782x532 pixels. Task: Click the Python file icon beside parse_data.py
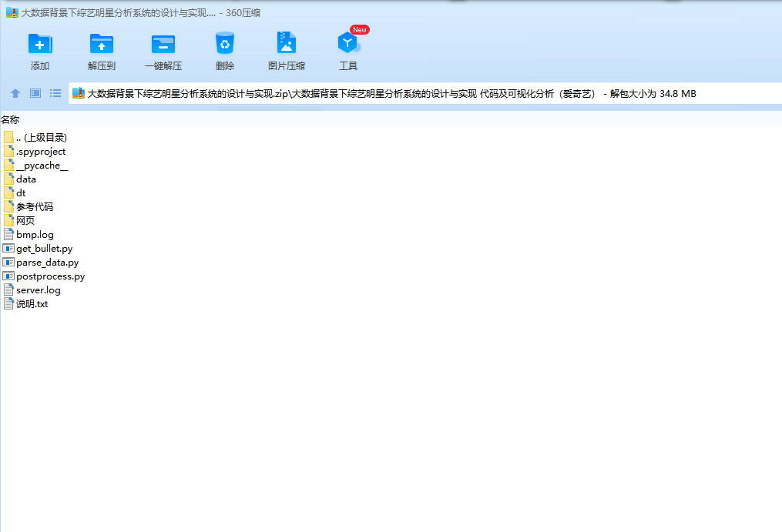(x=8, y=262)
